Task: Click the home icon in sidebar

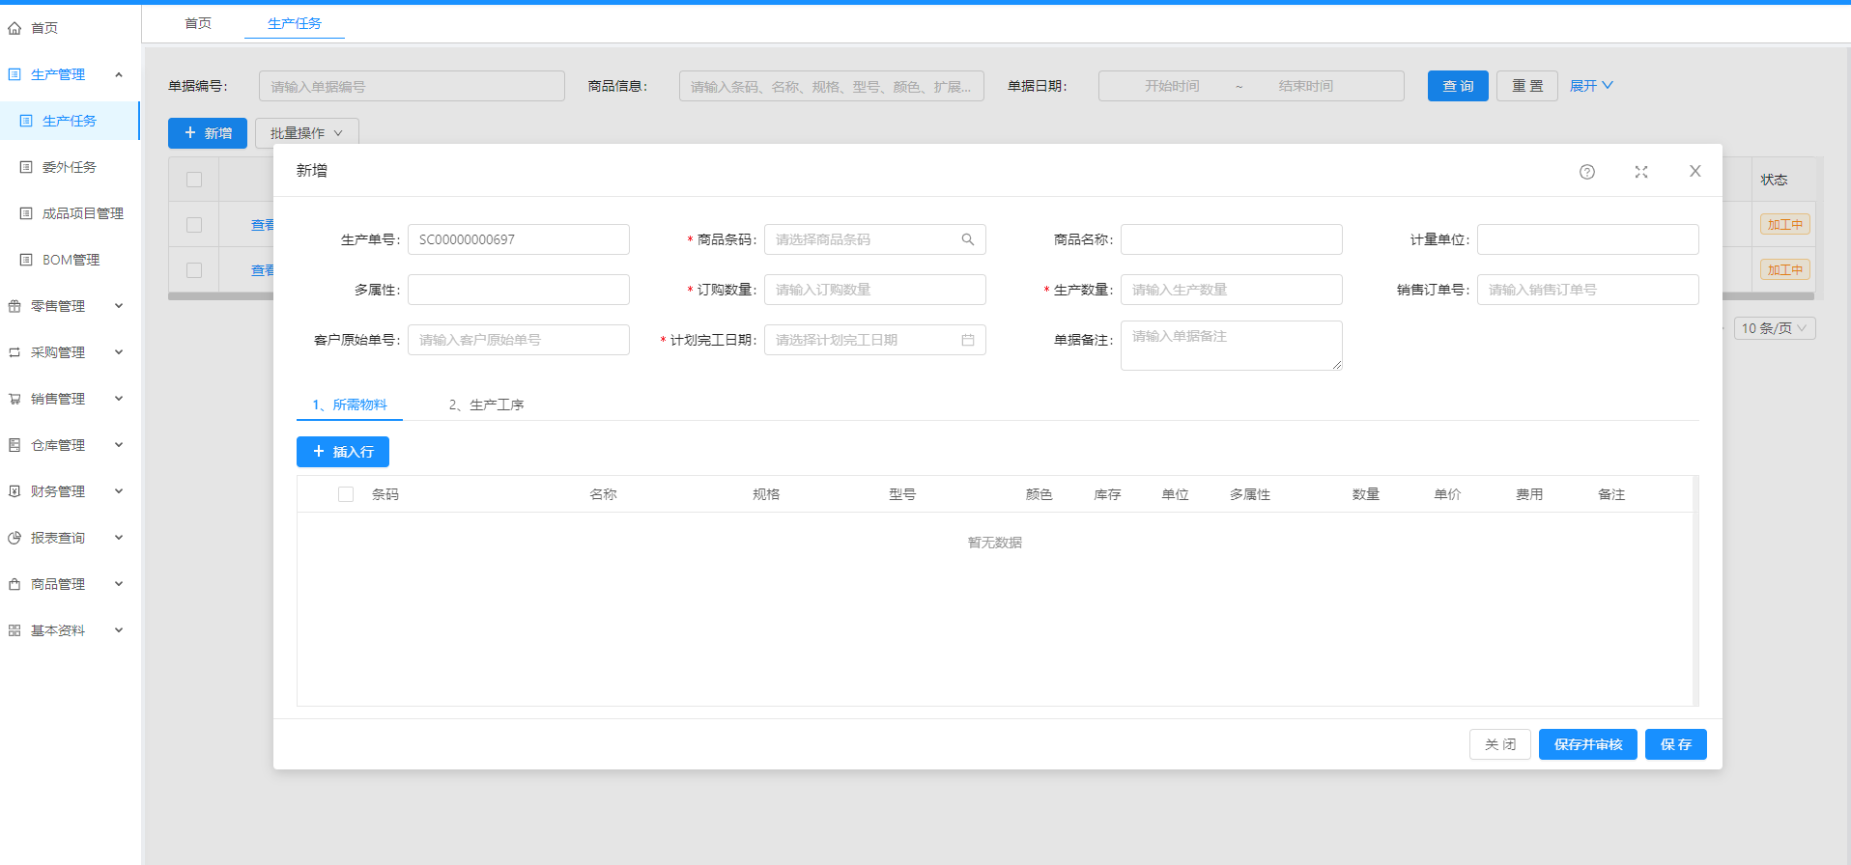Action: tap(14, 28)
